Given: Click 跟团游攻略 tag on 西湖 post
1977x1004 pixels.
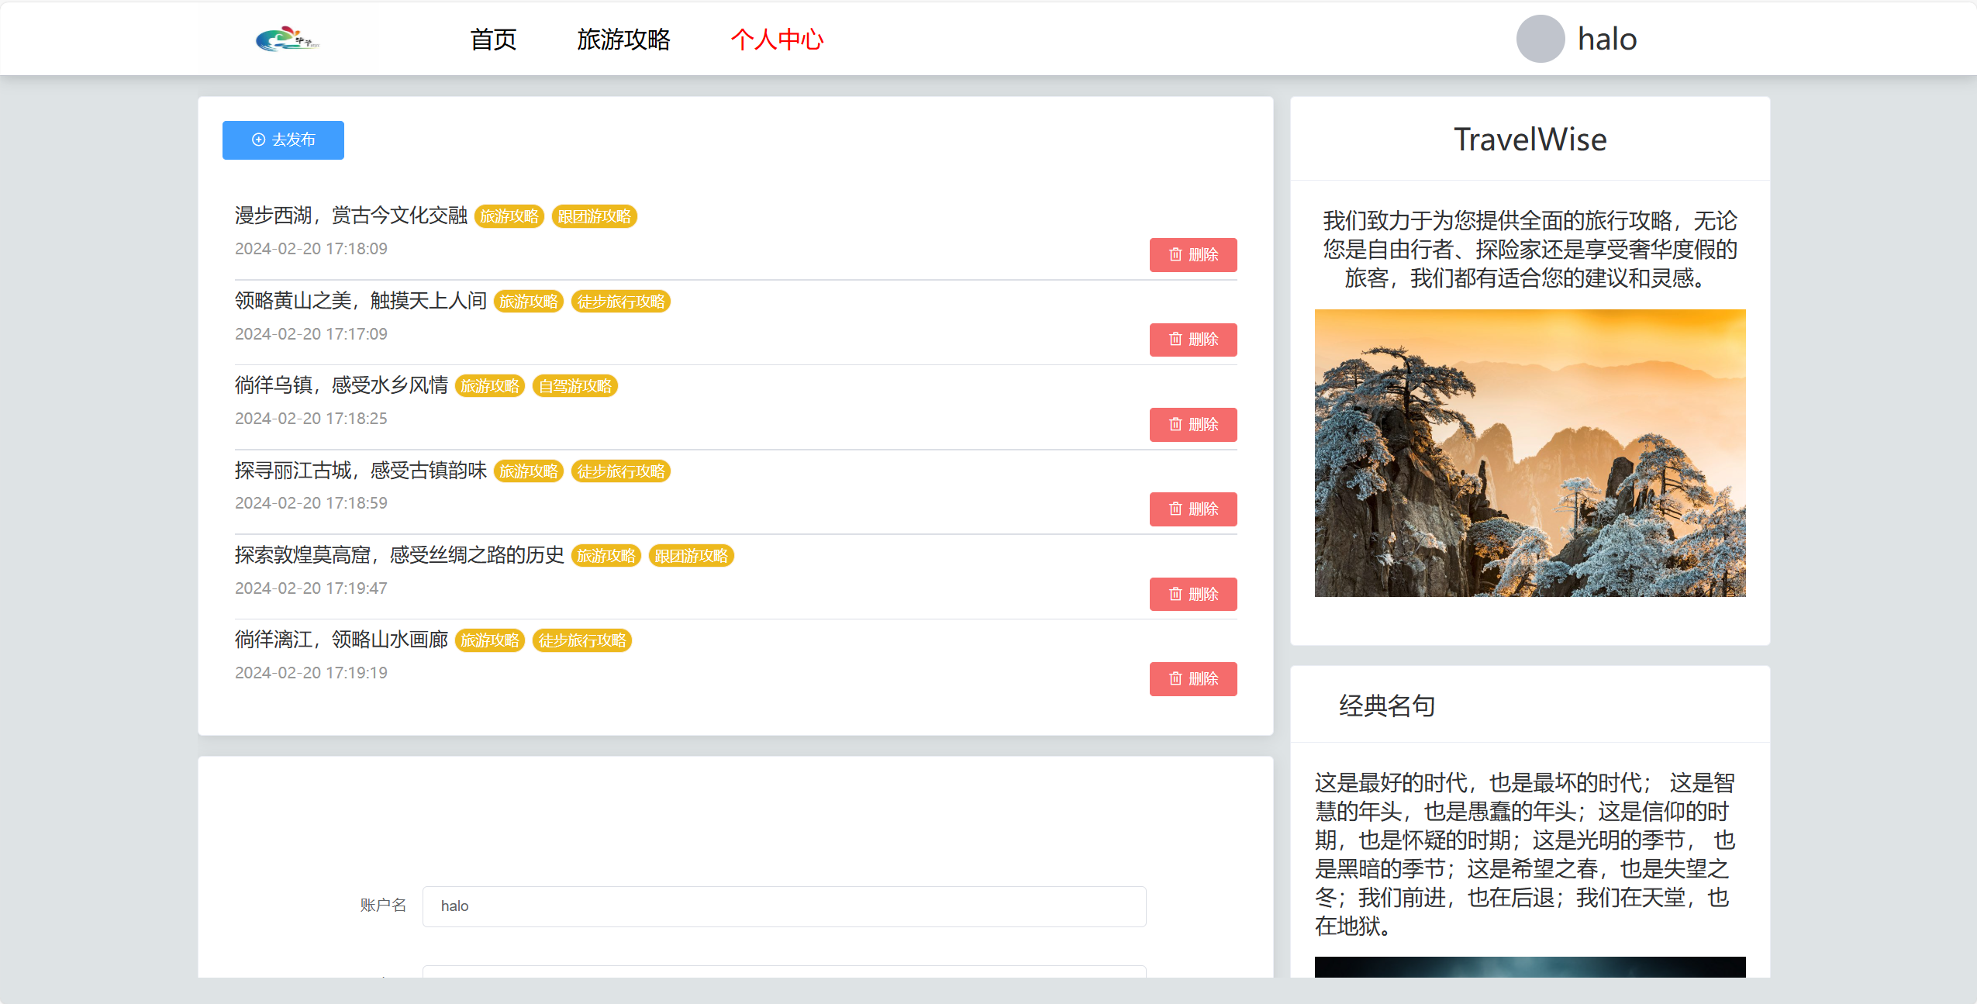Looking at the screenshot, I should (594, 216).
